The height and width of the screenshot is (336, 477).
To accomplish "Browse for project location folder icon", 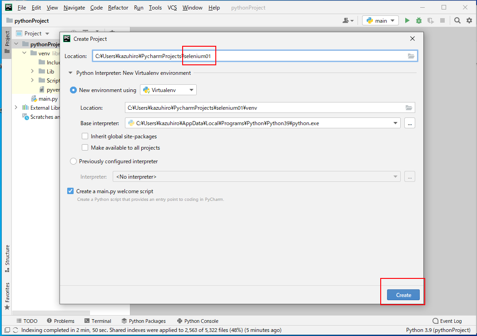I will (x=411, y=56).
